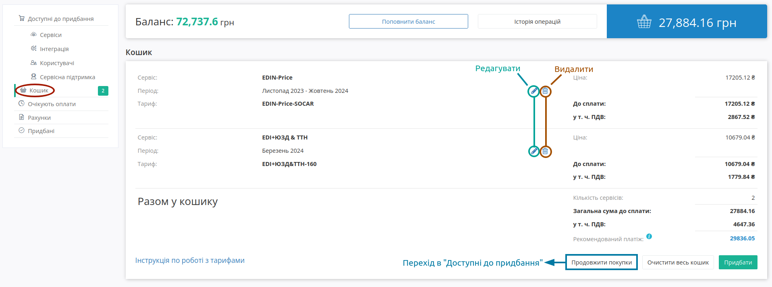Go to Користувачі menu item
Image resolution: width=772 pixels, height=287 pixels.
tap(57, 63)
